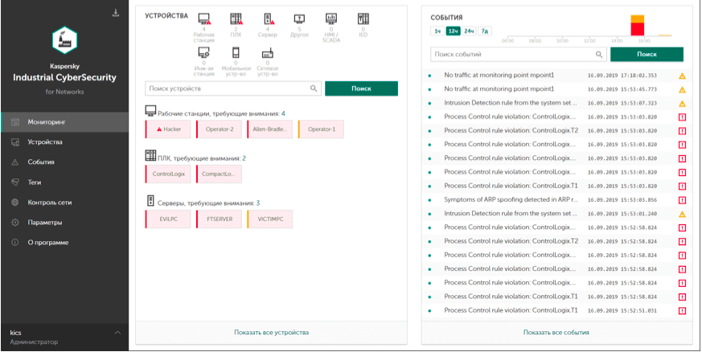This screenshot has height=352, width=702.
Task: Open the Operator-1 workstation card
Action: pos(321,129)
